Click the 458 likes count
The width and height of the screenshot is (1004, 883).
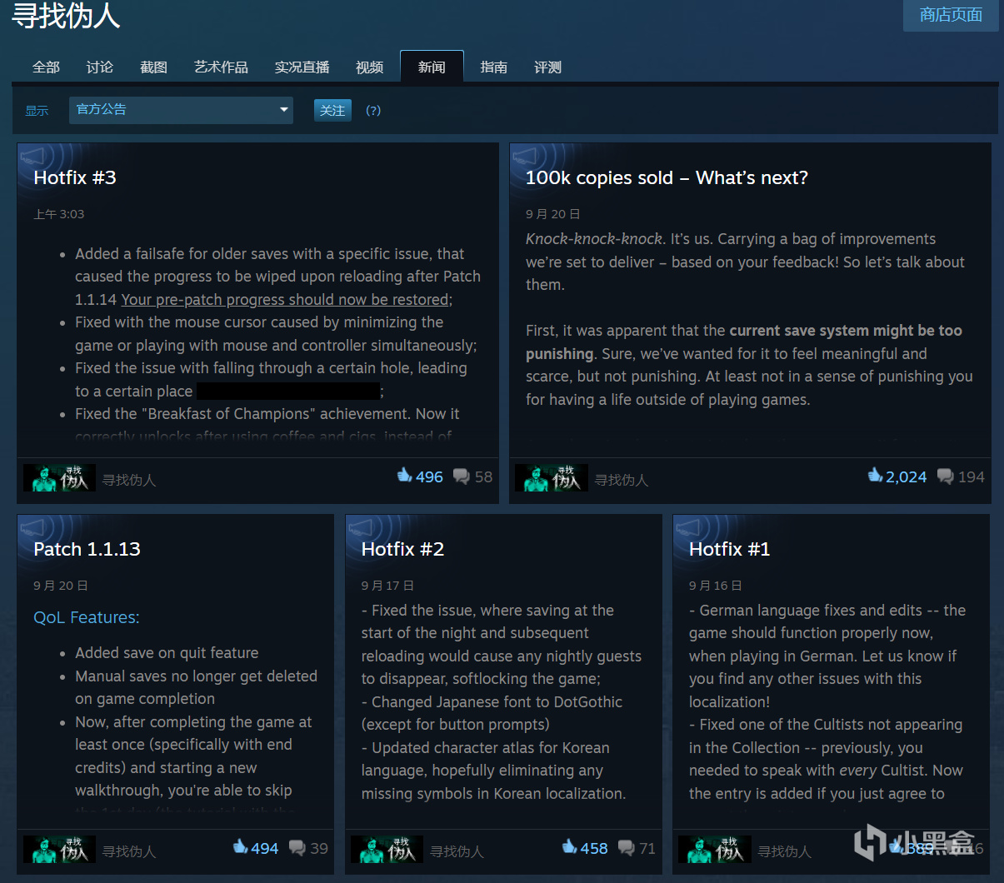(594, 849)
